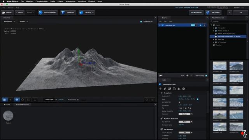Screen dimensions: 249x140
Task: Click the REDO button
Action: pyautogui.click(x=30, y=12)
